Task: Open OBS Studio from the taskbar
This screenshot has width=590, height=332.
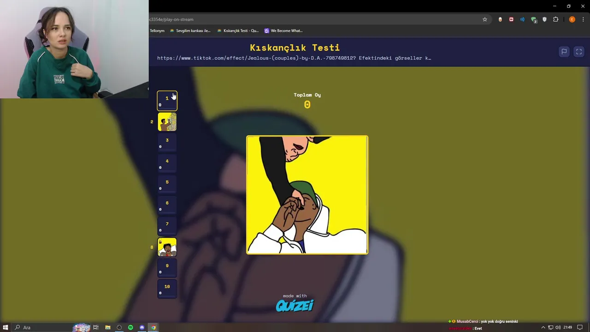Action: (x=119, y=327)
